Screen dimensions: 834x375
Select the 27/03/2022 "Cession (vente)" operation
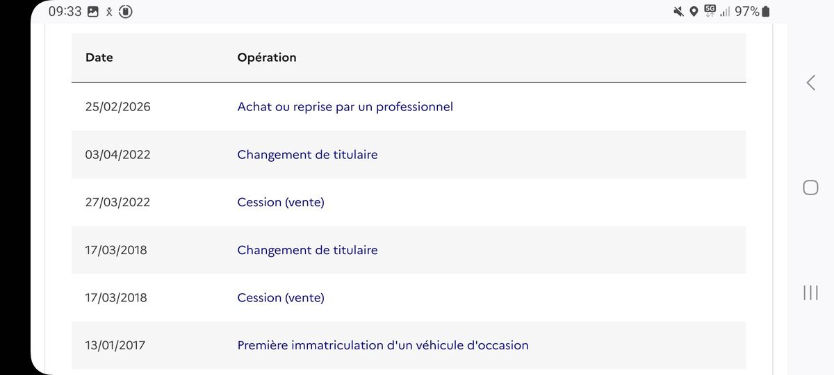pos(281,203)
